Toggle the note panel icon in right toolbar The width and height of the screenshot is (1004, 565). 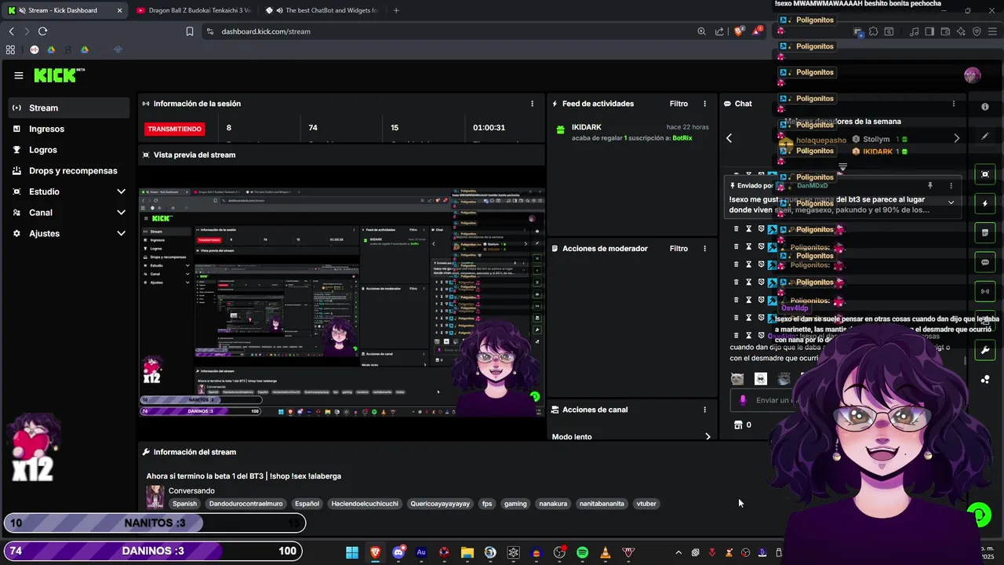(x=985, y=233)
